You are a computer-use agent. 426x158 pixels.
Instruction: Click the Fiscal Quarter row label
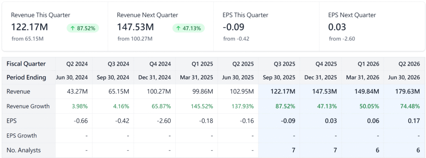[26, 64]
